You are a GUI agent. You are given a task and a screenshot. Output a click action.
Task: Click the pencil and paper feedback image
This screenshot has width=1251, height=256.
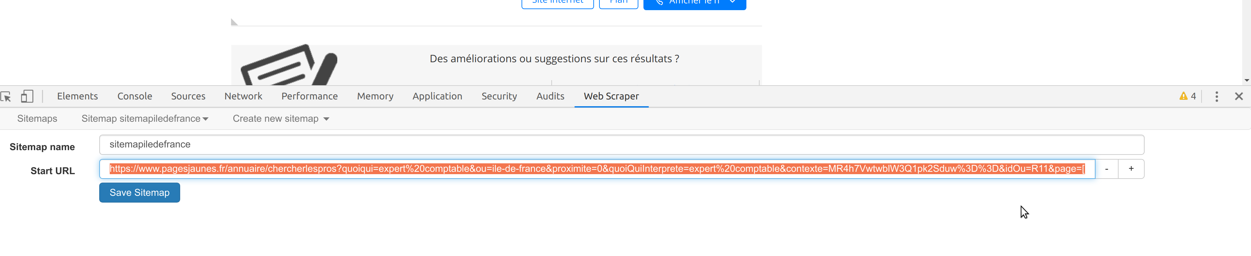tap(289, 66)
